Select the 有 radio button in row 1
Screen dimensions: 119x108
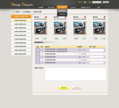[x=78, y=50]
